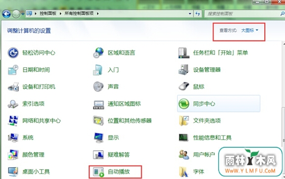
Task: Open the 系统 computer icon
Action: point(13,137)
